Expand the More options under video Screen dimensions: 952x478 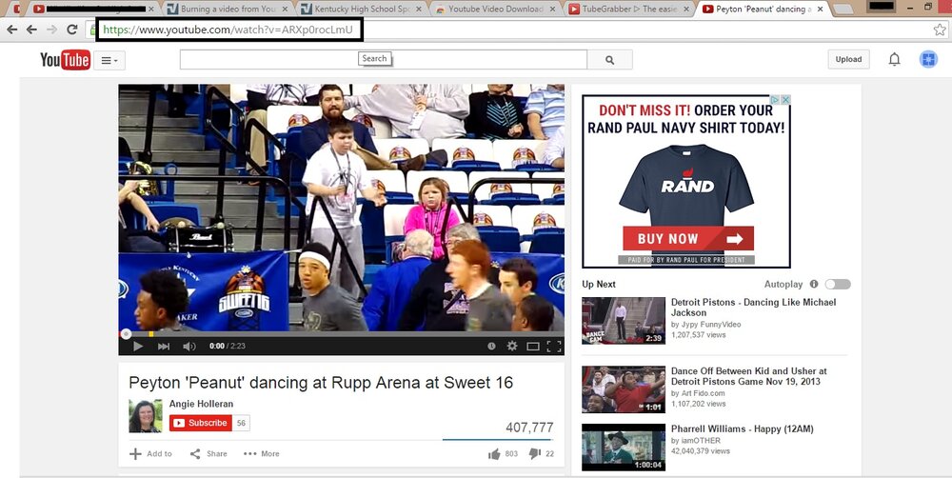point(262,453)
